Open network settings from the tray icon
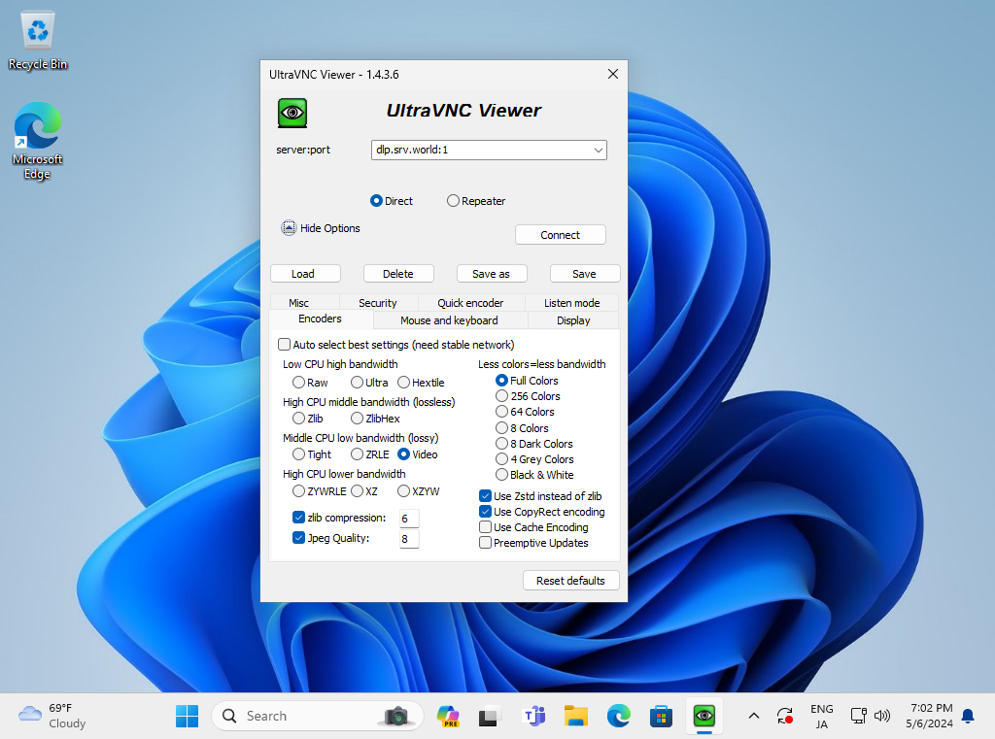This screenshot has height=739, width=995. (858, 716)
